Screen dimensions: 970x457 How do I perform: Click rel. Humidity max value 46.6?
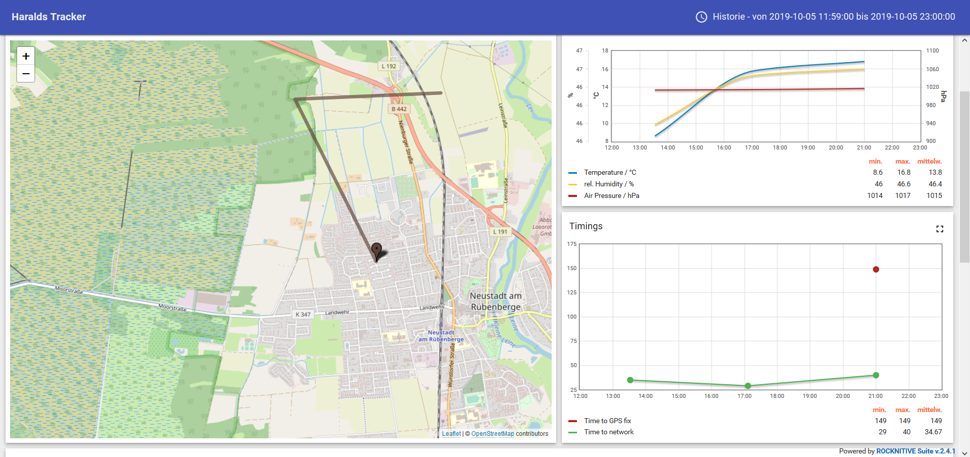[904, 184]
